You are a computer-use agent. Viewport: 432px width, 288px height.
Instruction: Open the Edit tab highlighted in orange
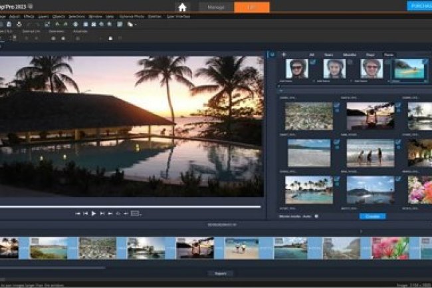[252, 7]
